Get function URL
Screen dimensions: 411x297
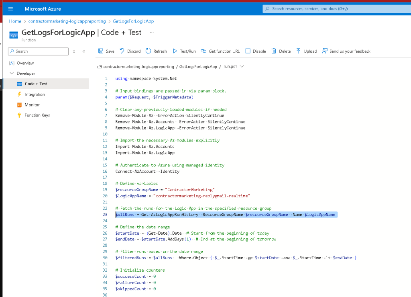(220, 51)
